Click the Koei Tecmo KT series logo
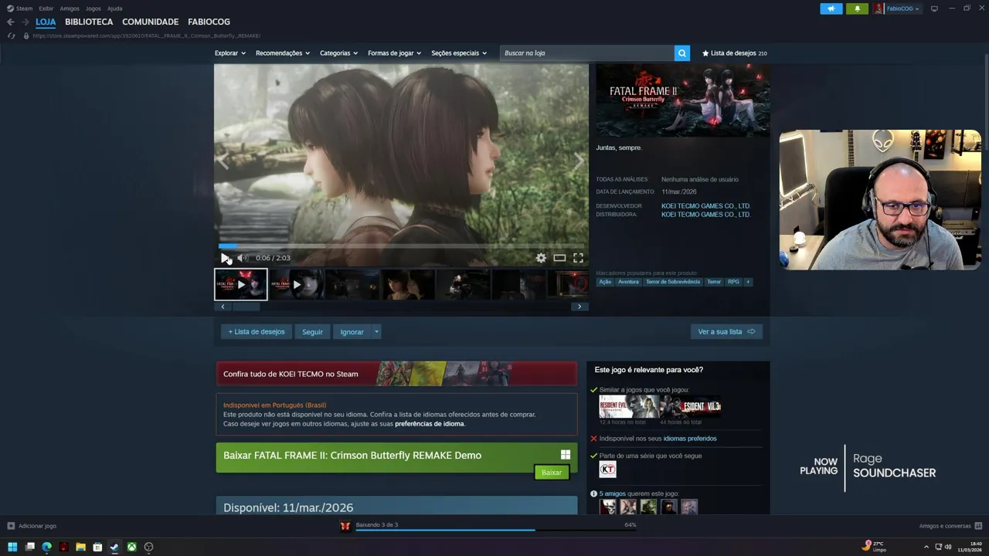 point(608,470)
